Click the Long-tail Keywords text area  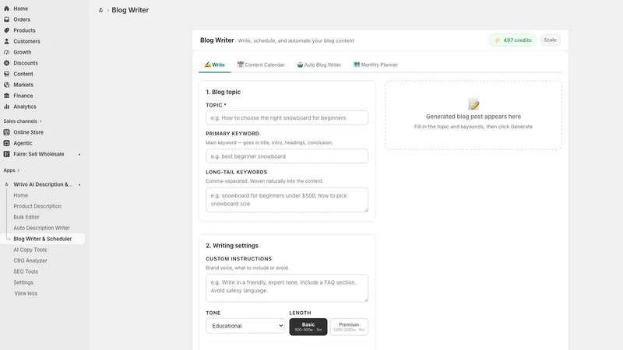(x=287, y=200)
